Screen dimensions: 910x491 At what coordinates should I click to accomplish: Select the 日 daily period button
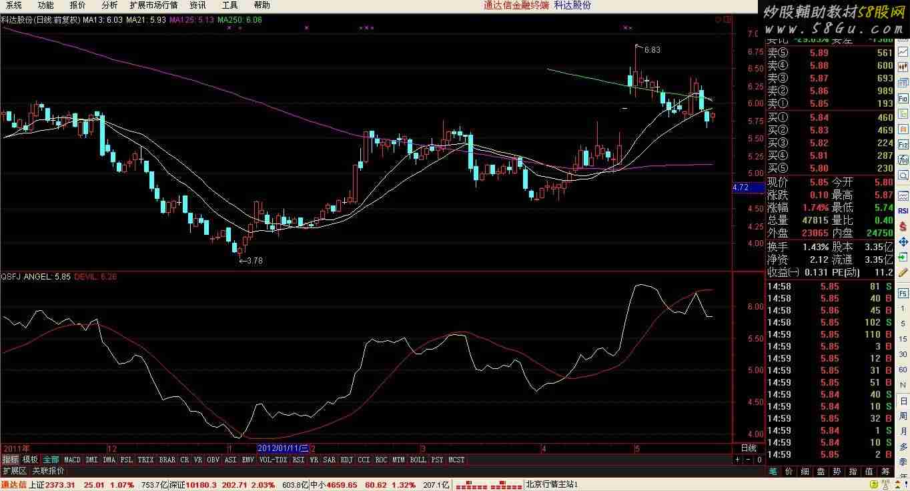[x=903, y=400]
